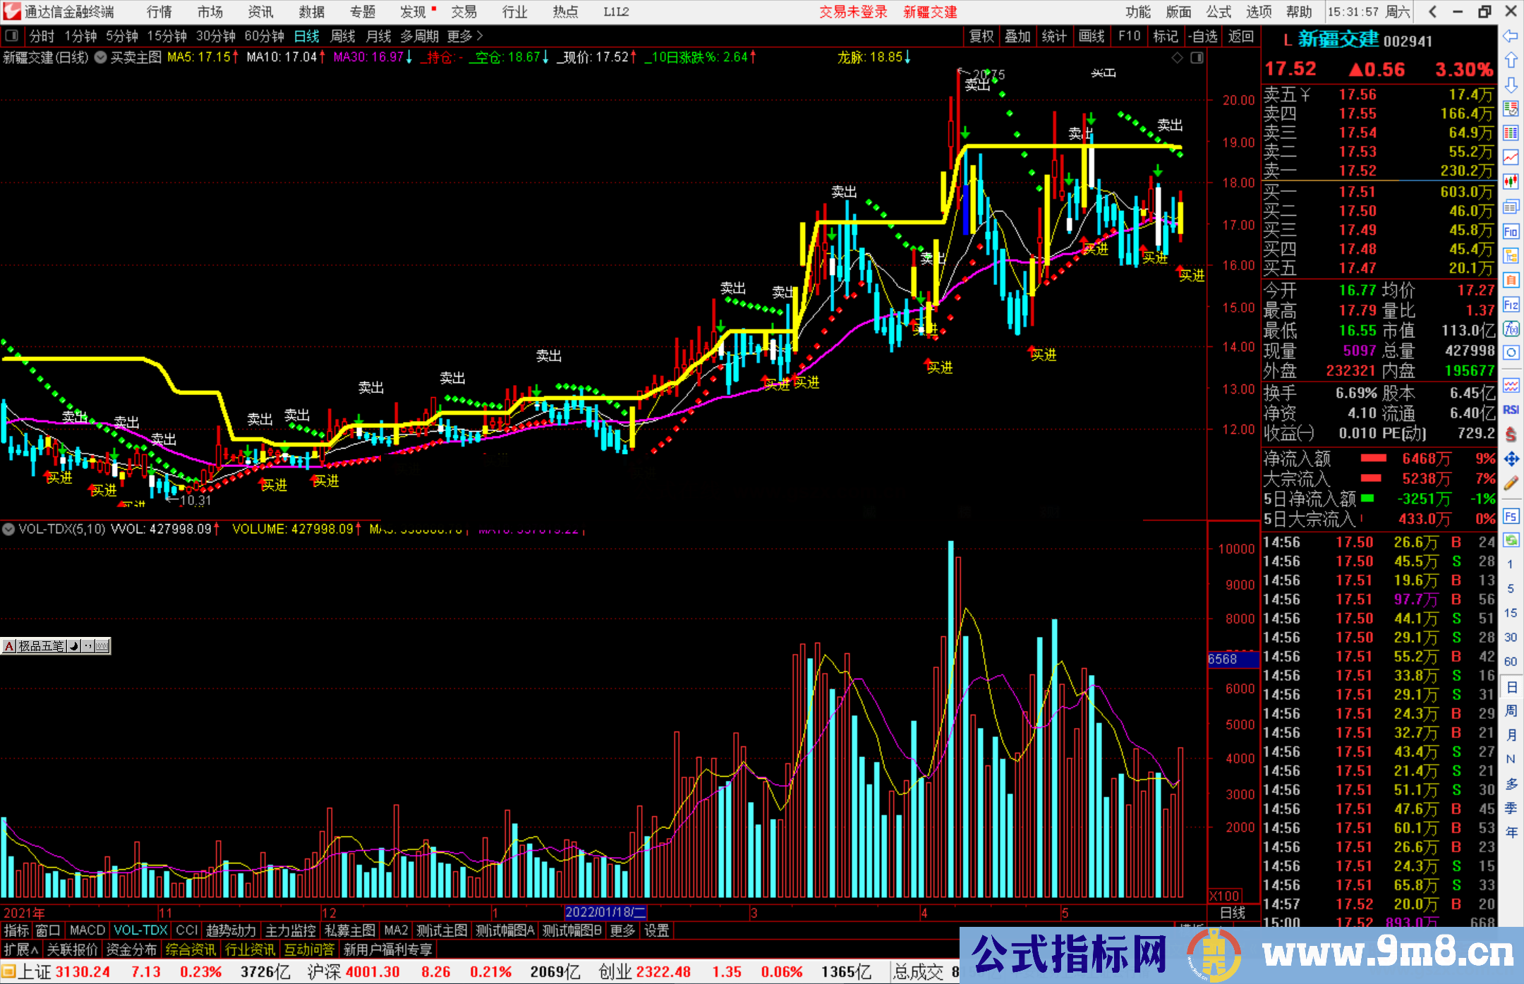Switch to the 周线 period tab

(343, 36)
